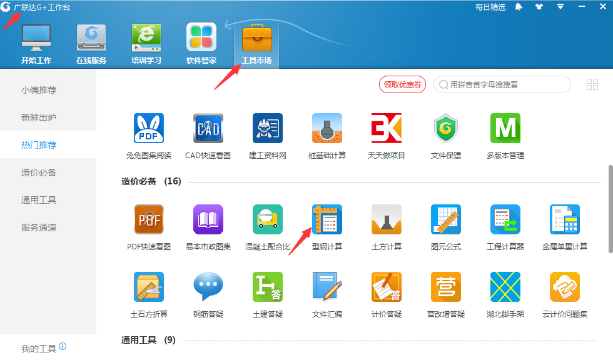This screenshot has height=360, width=613.
Task: Launch PDF快速看图 tool
Action: (x=149, y=219)
